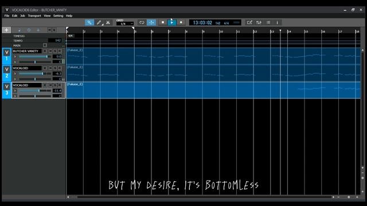The width and height of the screenshot is (367, 206).
Task: Click the V icon of track 3
Action: [7, 86]
